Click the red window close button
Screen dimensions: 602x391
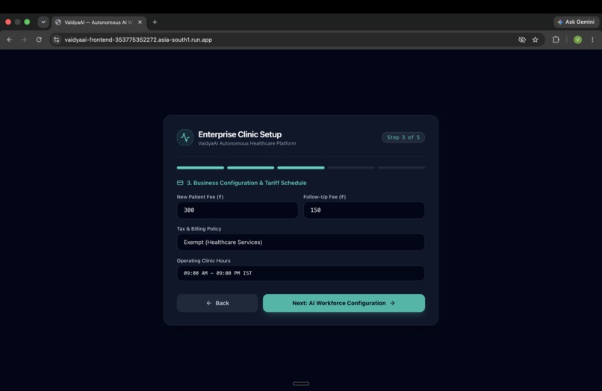click(8, 22)
